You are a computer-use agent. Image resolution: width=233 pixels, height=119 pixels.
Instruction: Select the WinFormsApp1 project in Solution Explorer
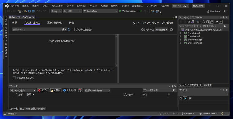click(x=195, y=40)
